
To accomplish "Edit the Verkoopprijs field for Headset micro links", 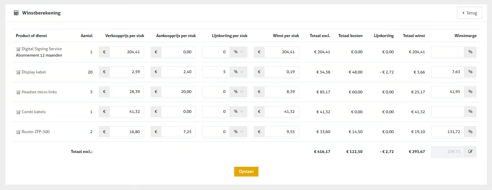I will point(127,92).
